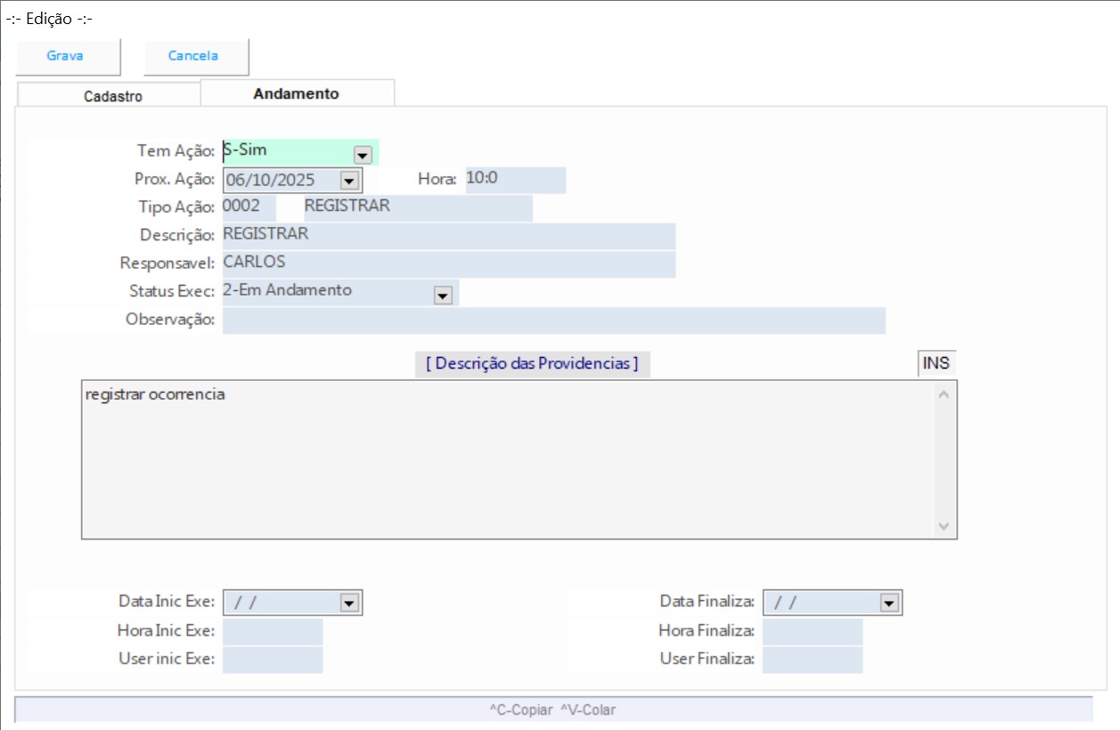This screenshot has width=1120, height=730.
Task: Click the Hora input field
Action: tap(515, 180)
